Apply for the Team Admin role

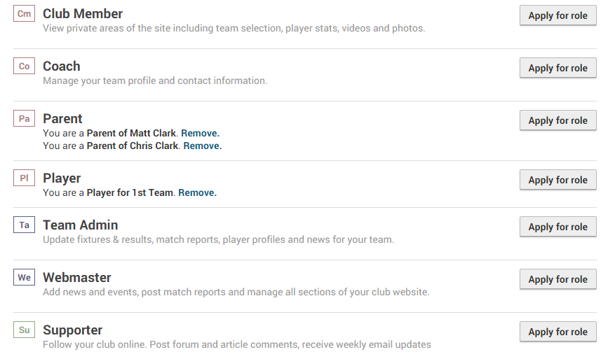pyautogui.click(x=558, y=227)
